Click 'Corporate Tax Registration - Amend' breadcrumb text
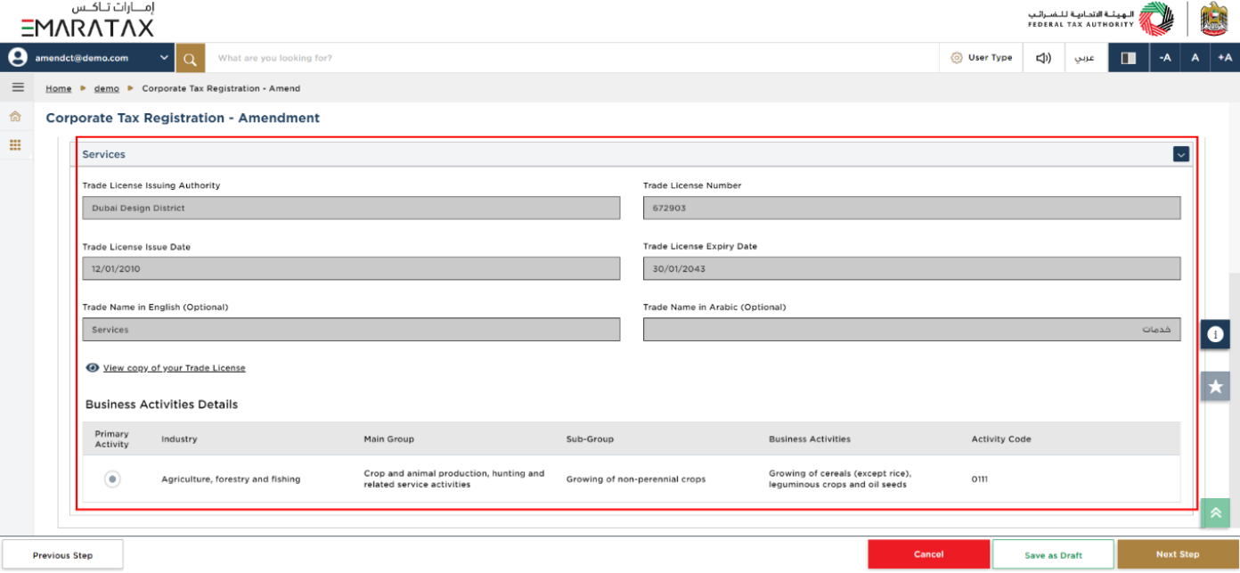The width and height of the screenshot is (1240, 573). pyautogui.click(x=221, y=88)
